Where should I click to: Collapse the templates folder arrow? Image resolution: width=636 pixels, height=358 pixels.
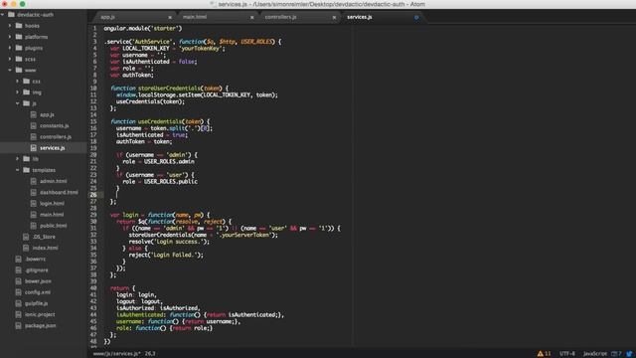[x=18, y=170]
